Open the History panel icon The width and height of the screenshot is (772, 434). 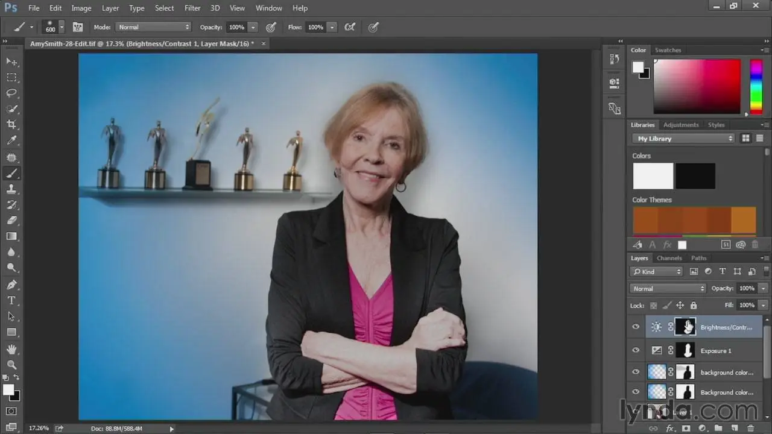point(615,58)
